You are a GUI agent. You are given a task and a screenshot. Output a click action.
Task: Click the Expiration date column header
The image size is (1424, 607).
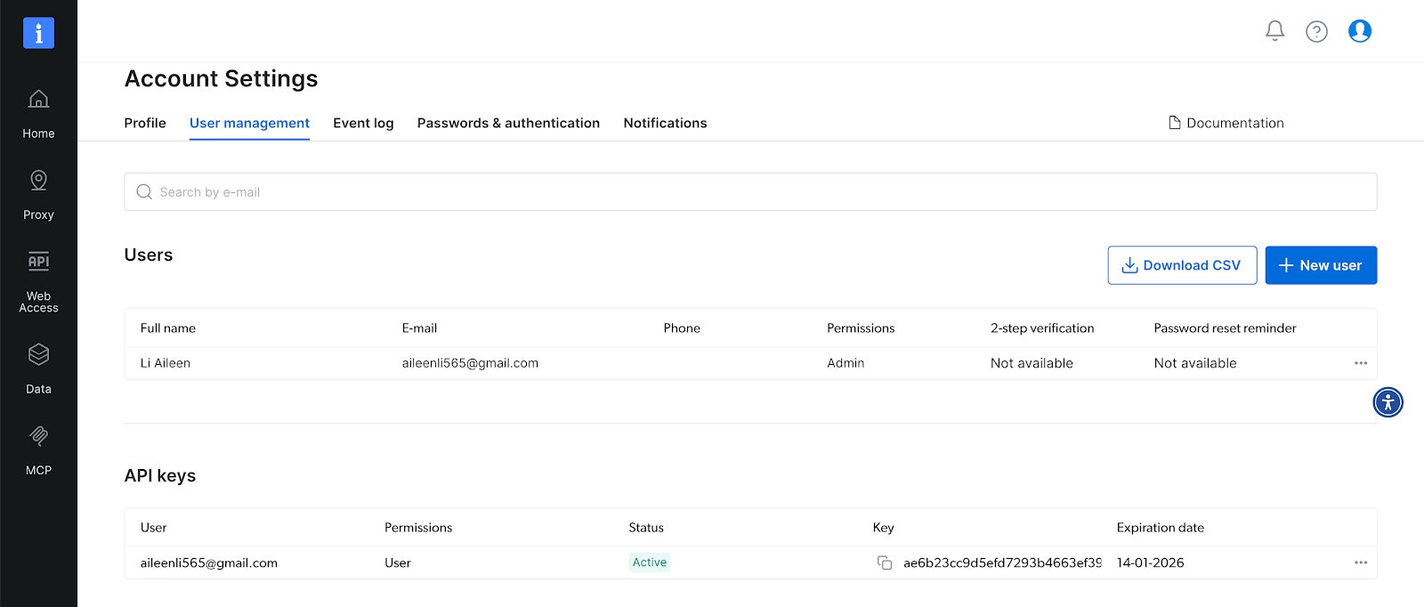pos(1161,528)
